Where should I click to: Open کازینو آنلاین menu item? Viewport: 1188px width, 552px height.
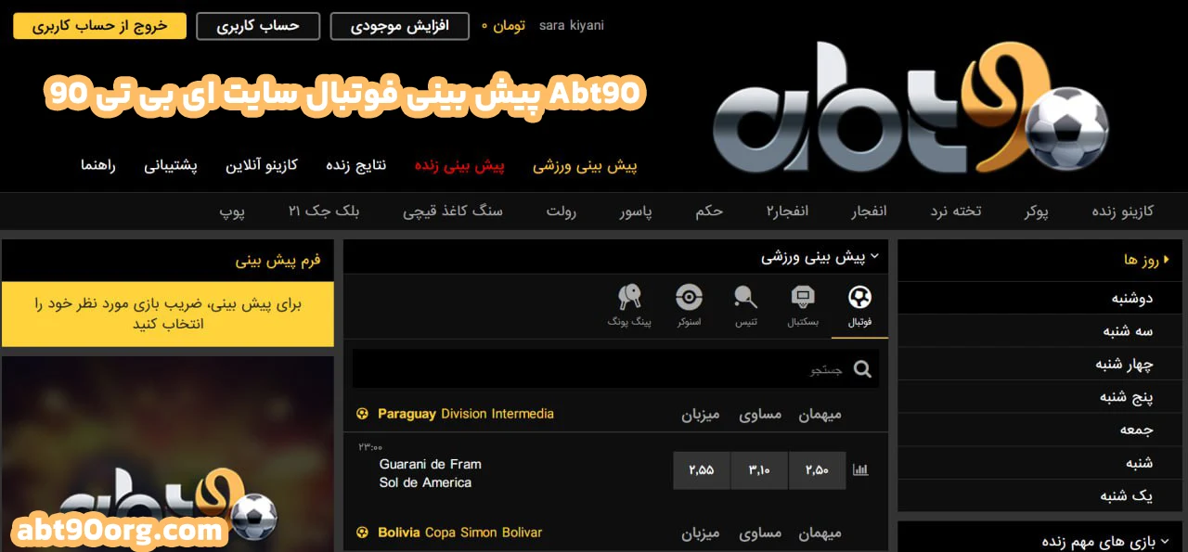(262, 165)
